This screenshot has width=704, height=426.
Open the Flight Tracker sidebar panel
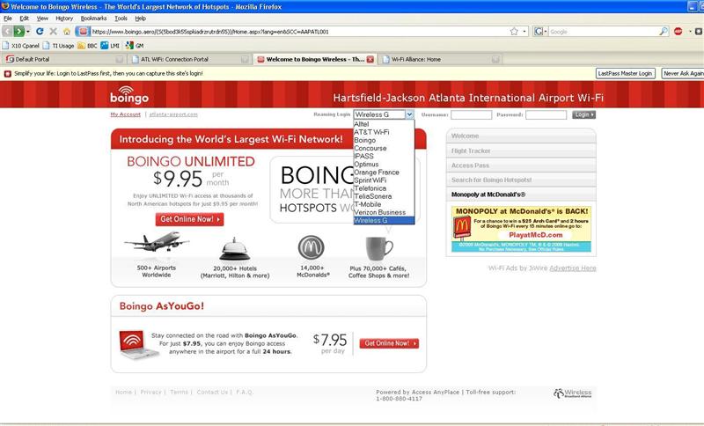521,151
